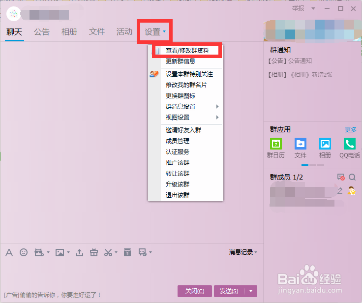Image resolution: width=362 pixels, height=303 pixels.
Task: Click the 关闭(C) button
Action: [x=195, y=291]
